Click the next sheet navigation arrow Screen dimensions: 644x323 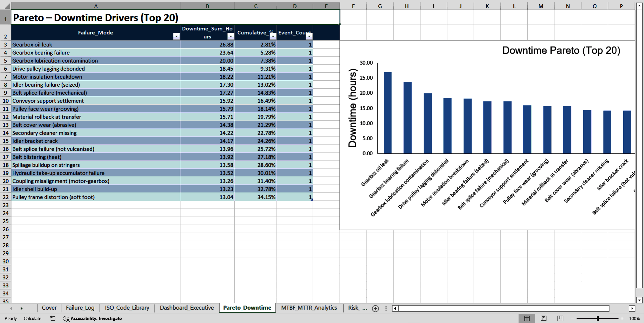tap(22, 308)
